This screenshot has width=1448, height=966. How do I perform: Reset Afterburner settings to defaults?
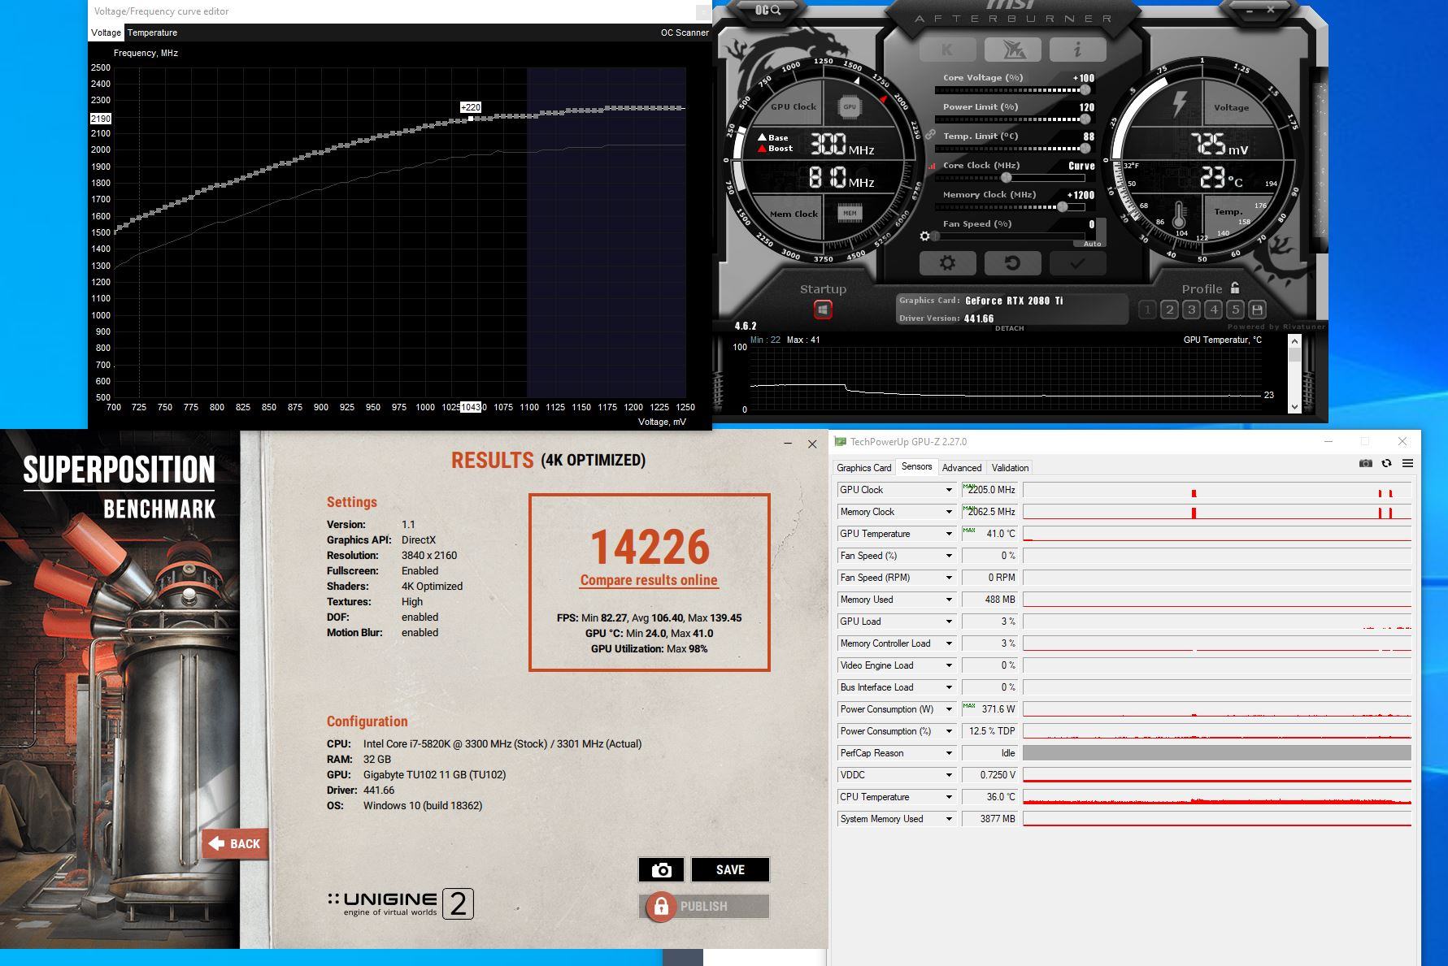point(1012,263)
